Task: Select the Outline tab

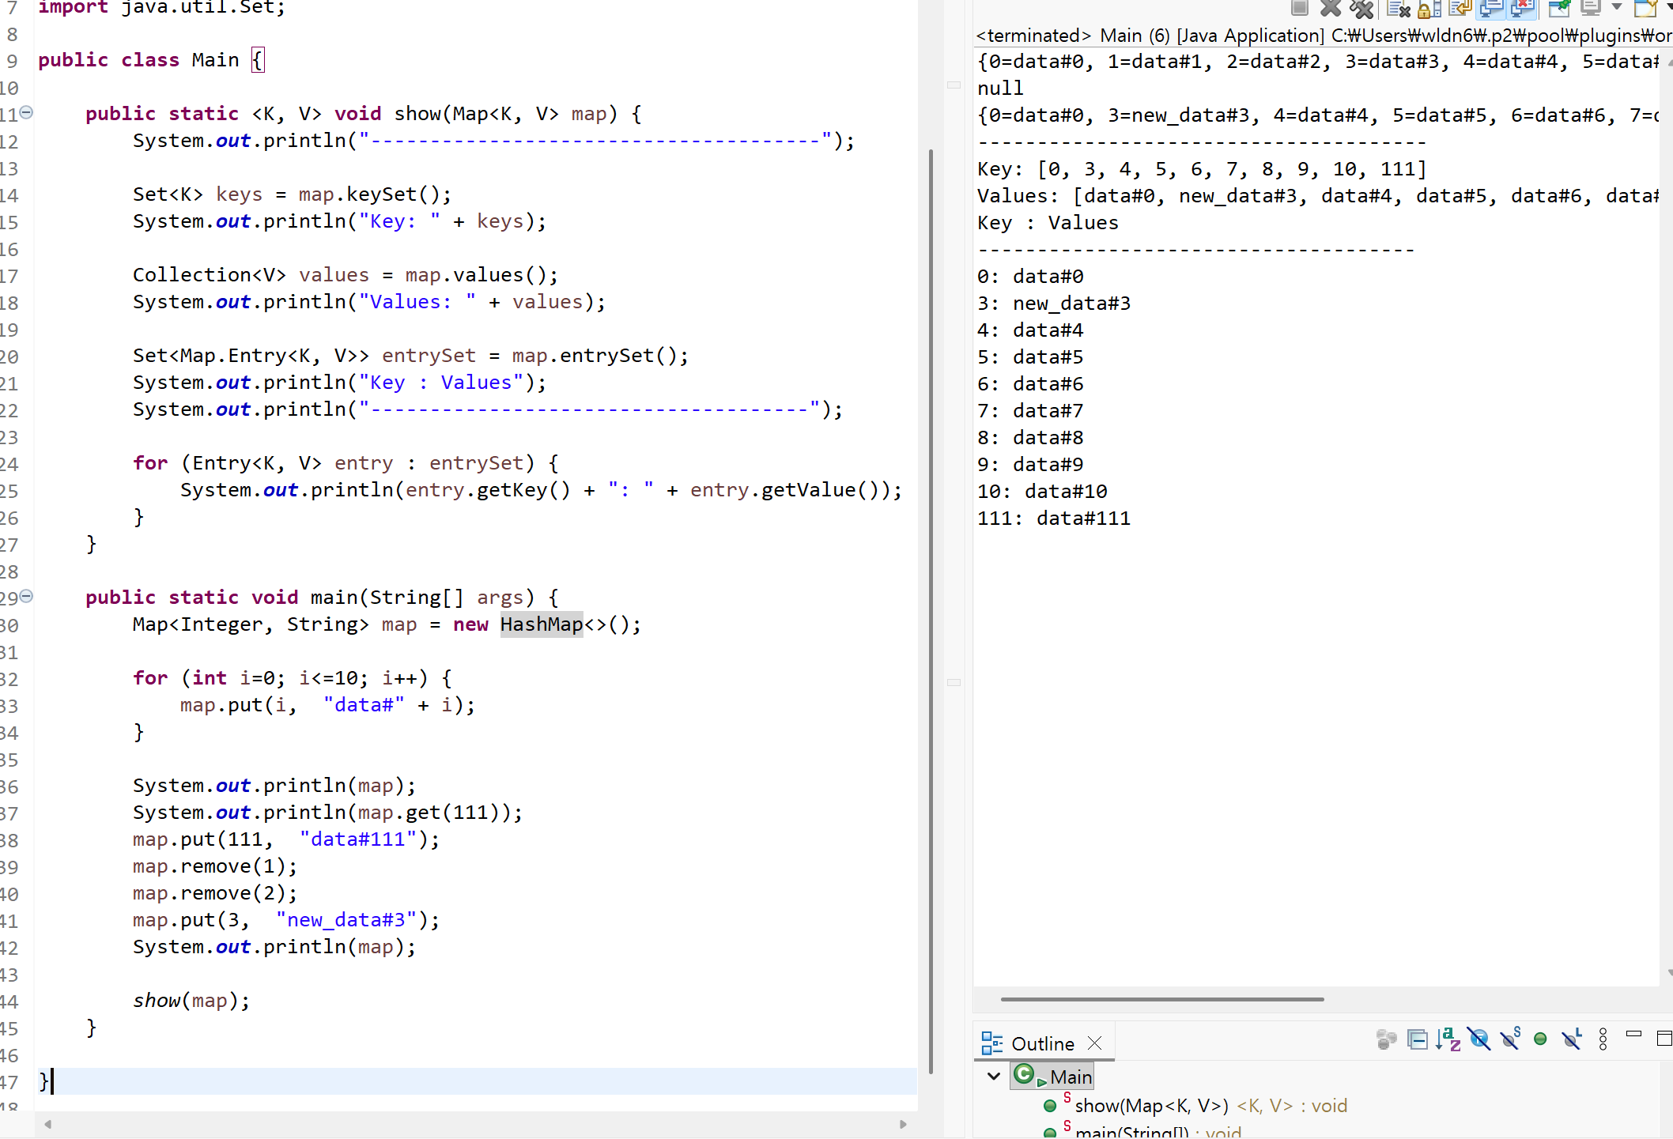Action: [1041, 1044]
